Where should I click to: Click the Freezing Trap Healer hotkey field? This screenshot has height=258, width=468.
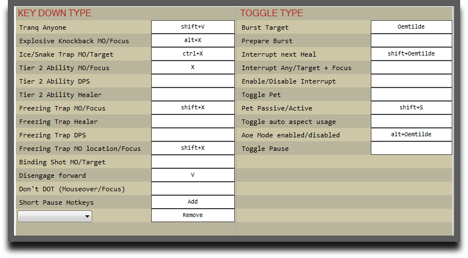pos(193,121)
